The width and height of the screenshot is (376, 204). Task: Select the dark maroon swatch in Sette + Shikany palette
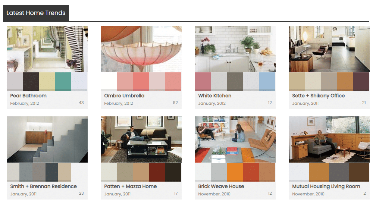361,82
